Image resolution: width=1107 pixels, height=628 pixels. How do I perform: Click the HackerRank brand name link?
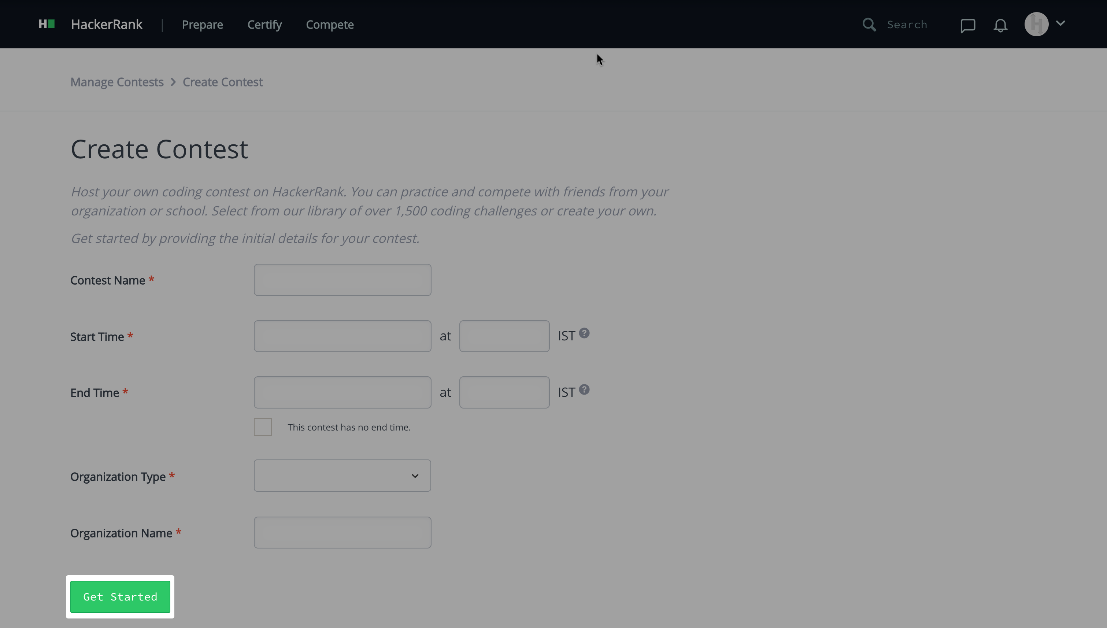pos(107,25)
